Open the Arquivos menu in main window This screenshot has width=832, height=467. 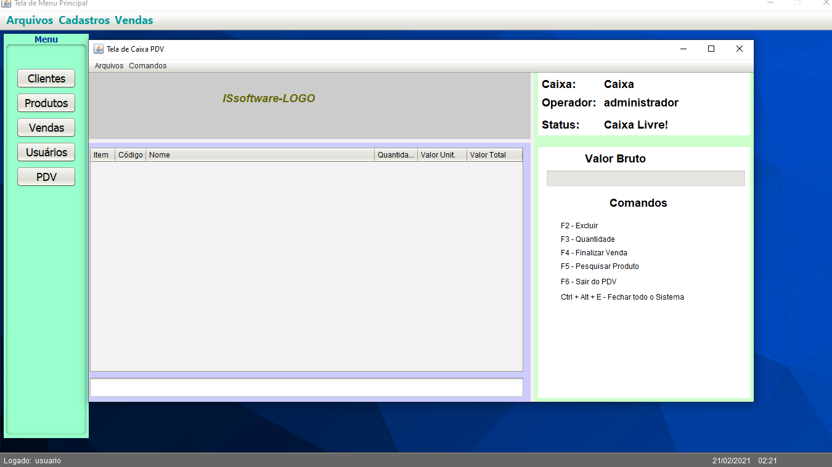[x=30, y=20]
